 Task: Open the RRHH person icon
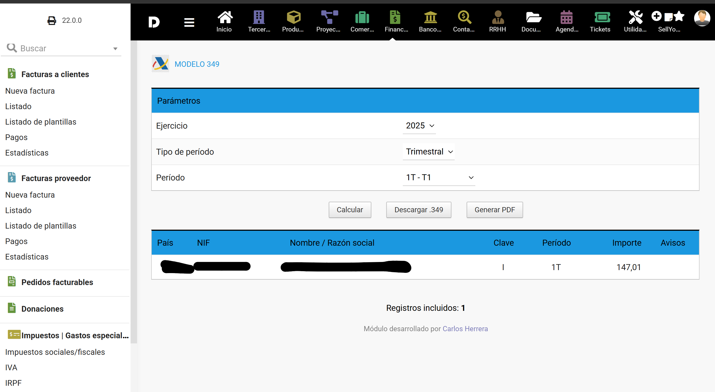tap(498, 18)
